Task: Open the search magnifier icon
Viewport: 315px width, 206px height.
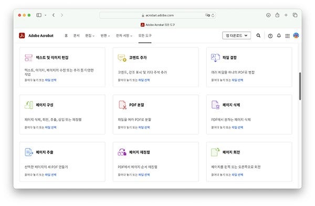Action: click(x=258, y=36)
